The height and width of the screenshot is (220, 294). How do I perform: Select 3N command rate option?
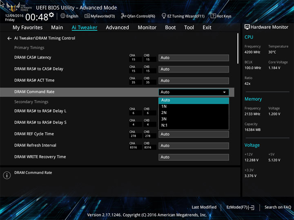[x=194, y=119]
